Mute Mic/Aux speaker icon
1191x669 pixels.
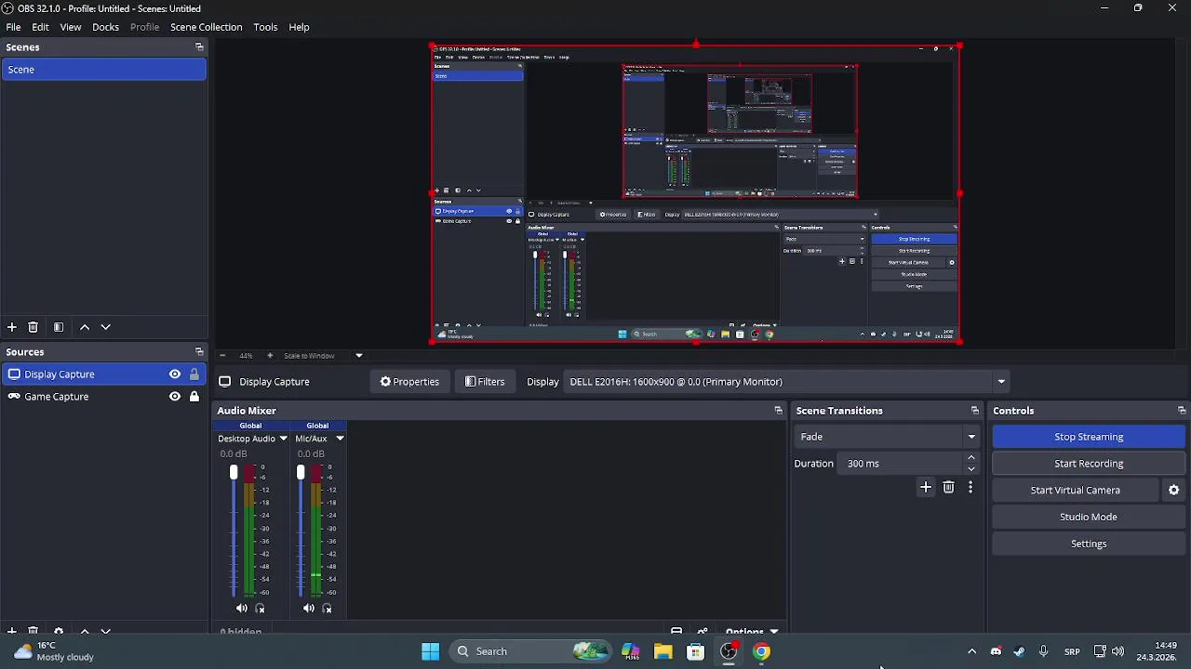tap(309, 609)
